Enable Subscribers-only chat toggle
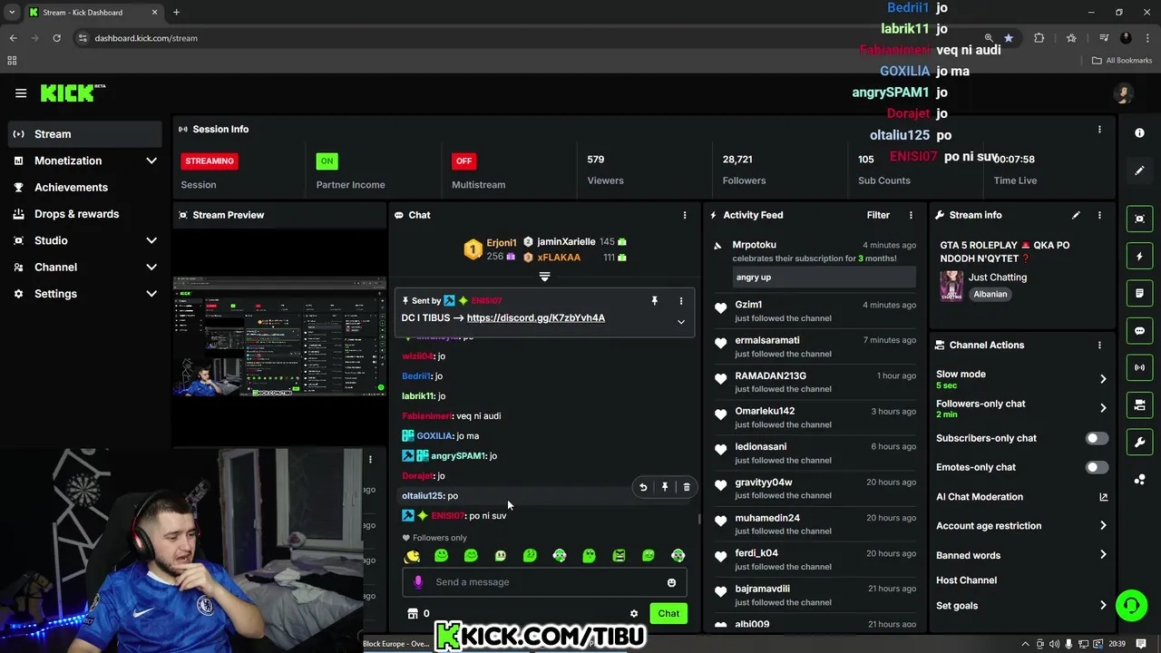 pyautogui.click(x=1097, y=438)
